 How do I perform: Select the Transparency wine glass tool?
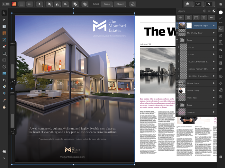pyautogui.click(x=4, y=93)
